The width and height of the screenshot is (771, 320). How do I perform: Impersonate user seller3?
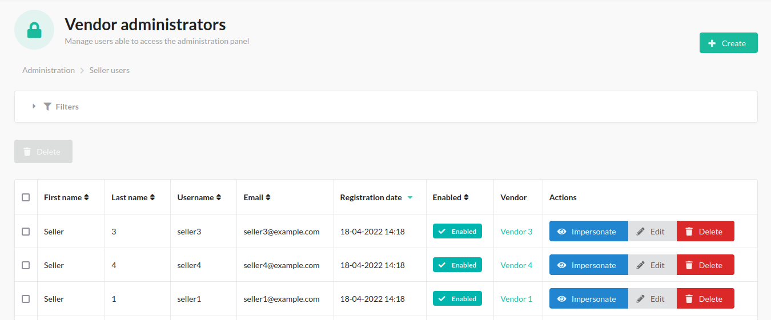(x=589, y=231)
